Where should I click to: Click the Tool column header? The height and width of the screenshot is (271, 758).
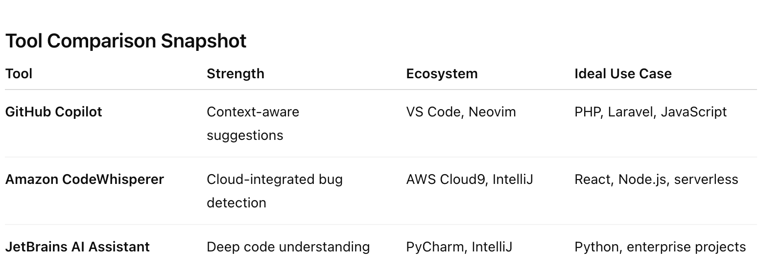pos(19,74)
